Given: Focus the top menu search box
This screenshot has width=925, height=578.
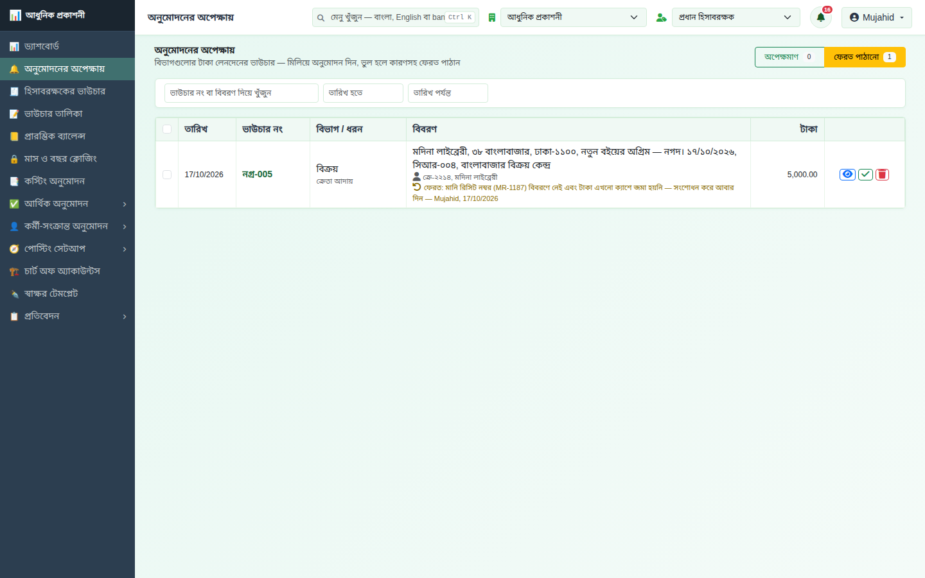Looking at the screenshot, I should pos(395,17).
